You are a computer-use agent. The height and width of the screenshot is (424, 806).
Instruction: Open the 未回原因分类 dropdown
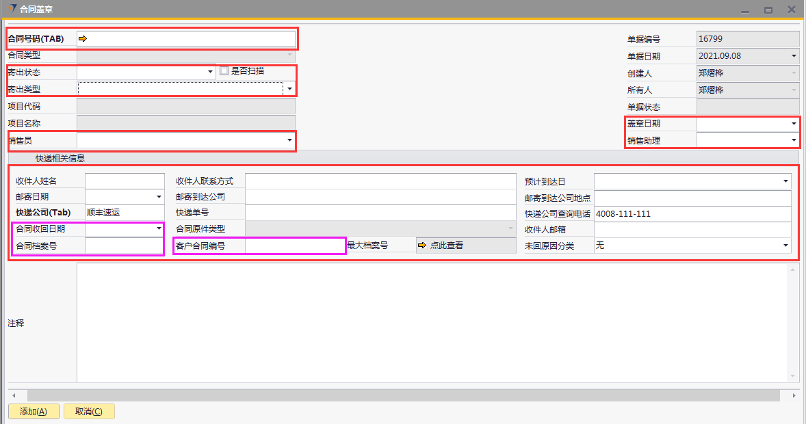click(x=785, y=246)
